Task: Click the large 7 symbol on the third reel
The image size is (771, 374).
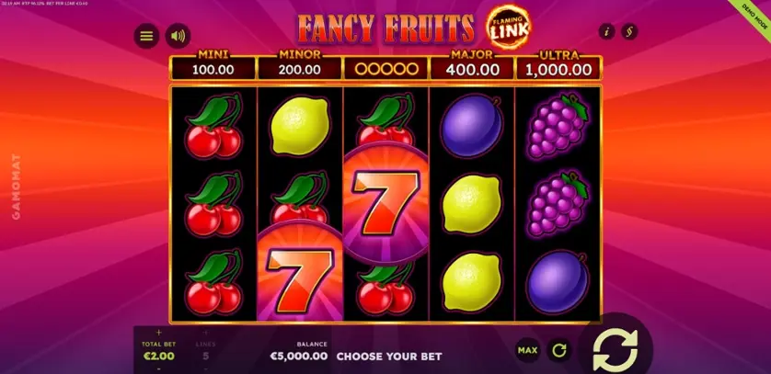Action: click(385, 203)
